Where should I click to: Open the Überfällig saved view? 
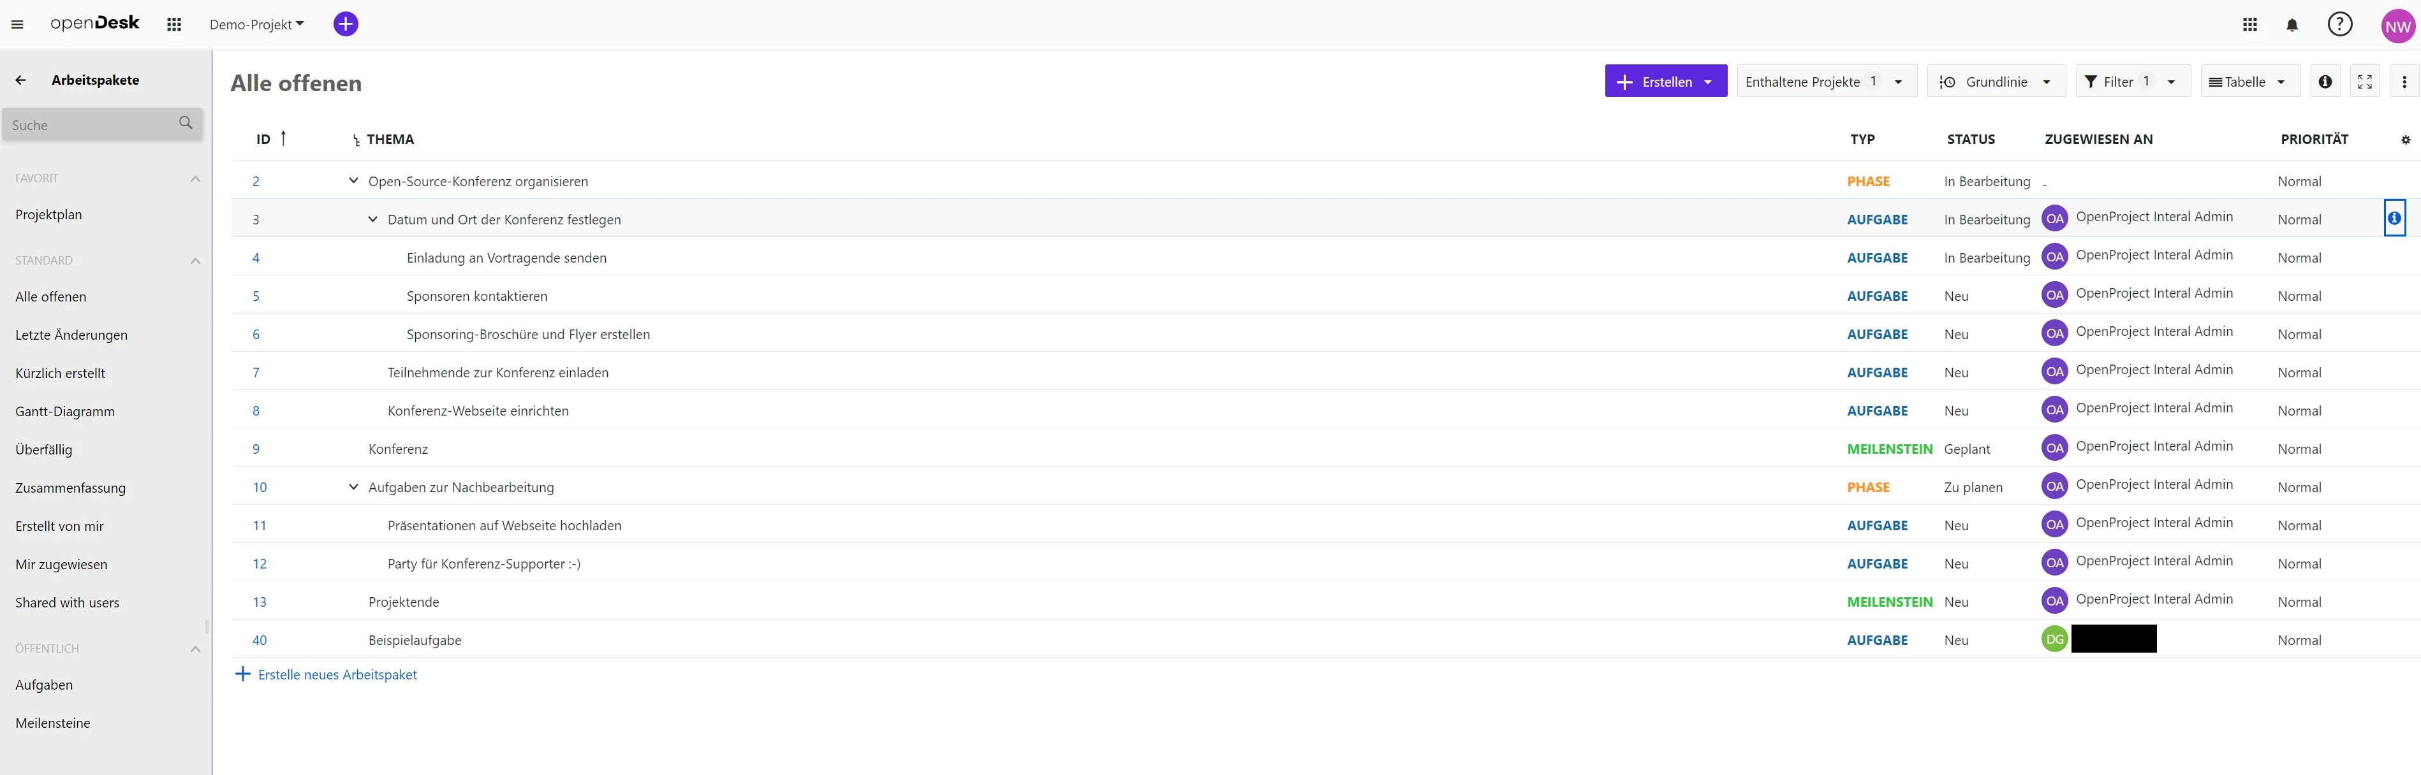[x=43, y=449]
